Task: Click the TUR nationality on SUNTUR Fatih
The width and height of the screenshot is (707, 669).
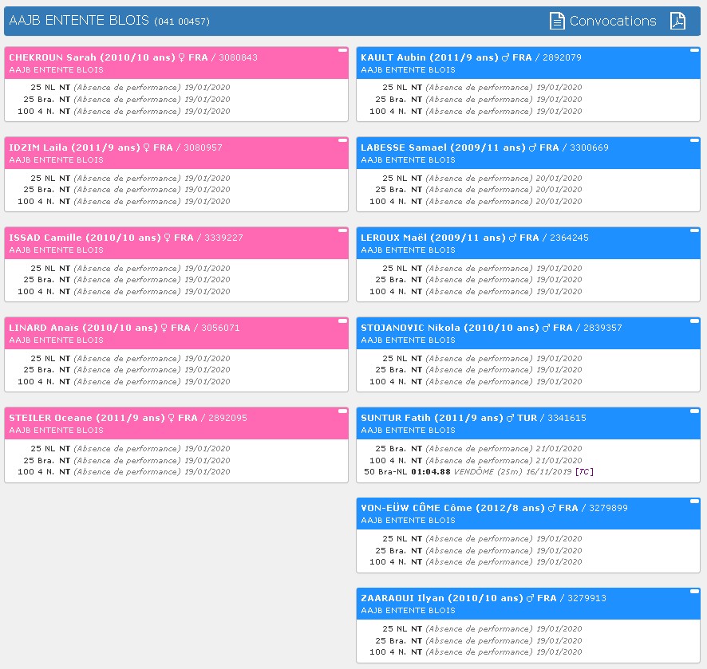Action: (527, 418)
